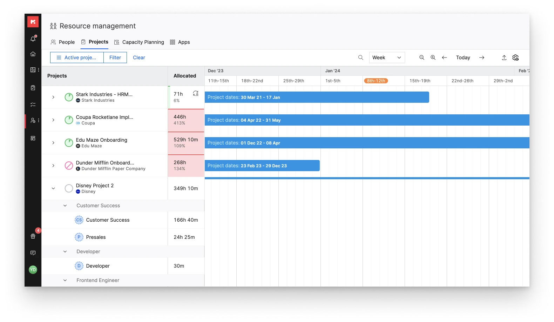
Task: Click the search magnifier icon
Action: click(360, 58)
